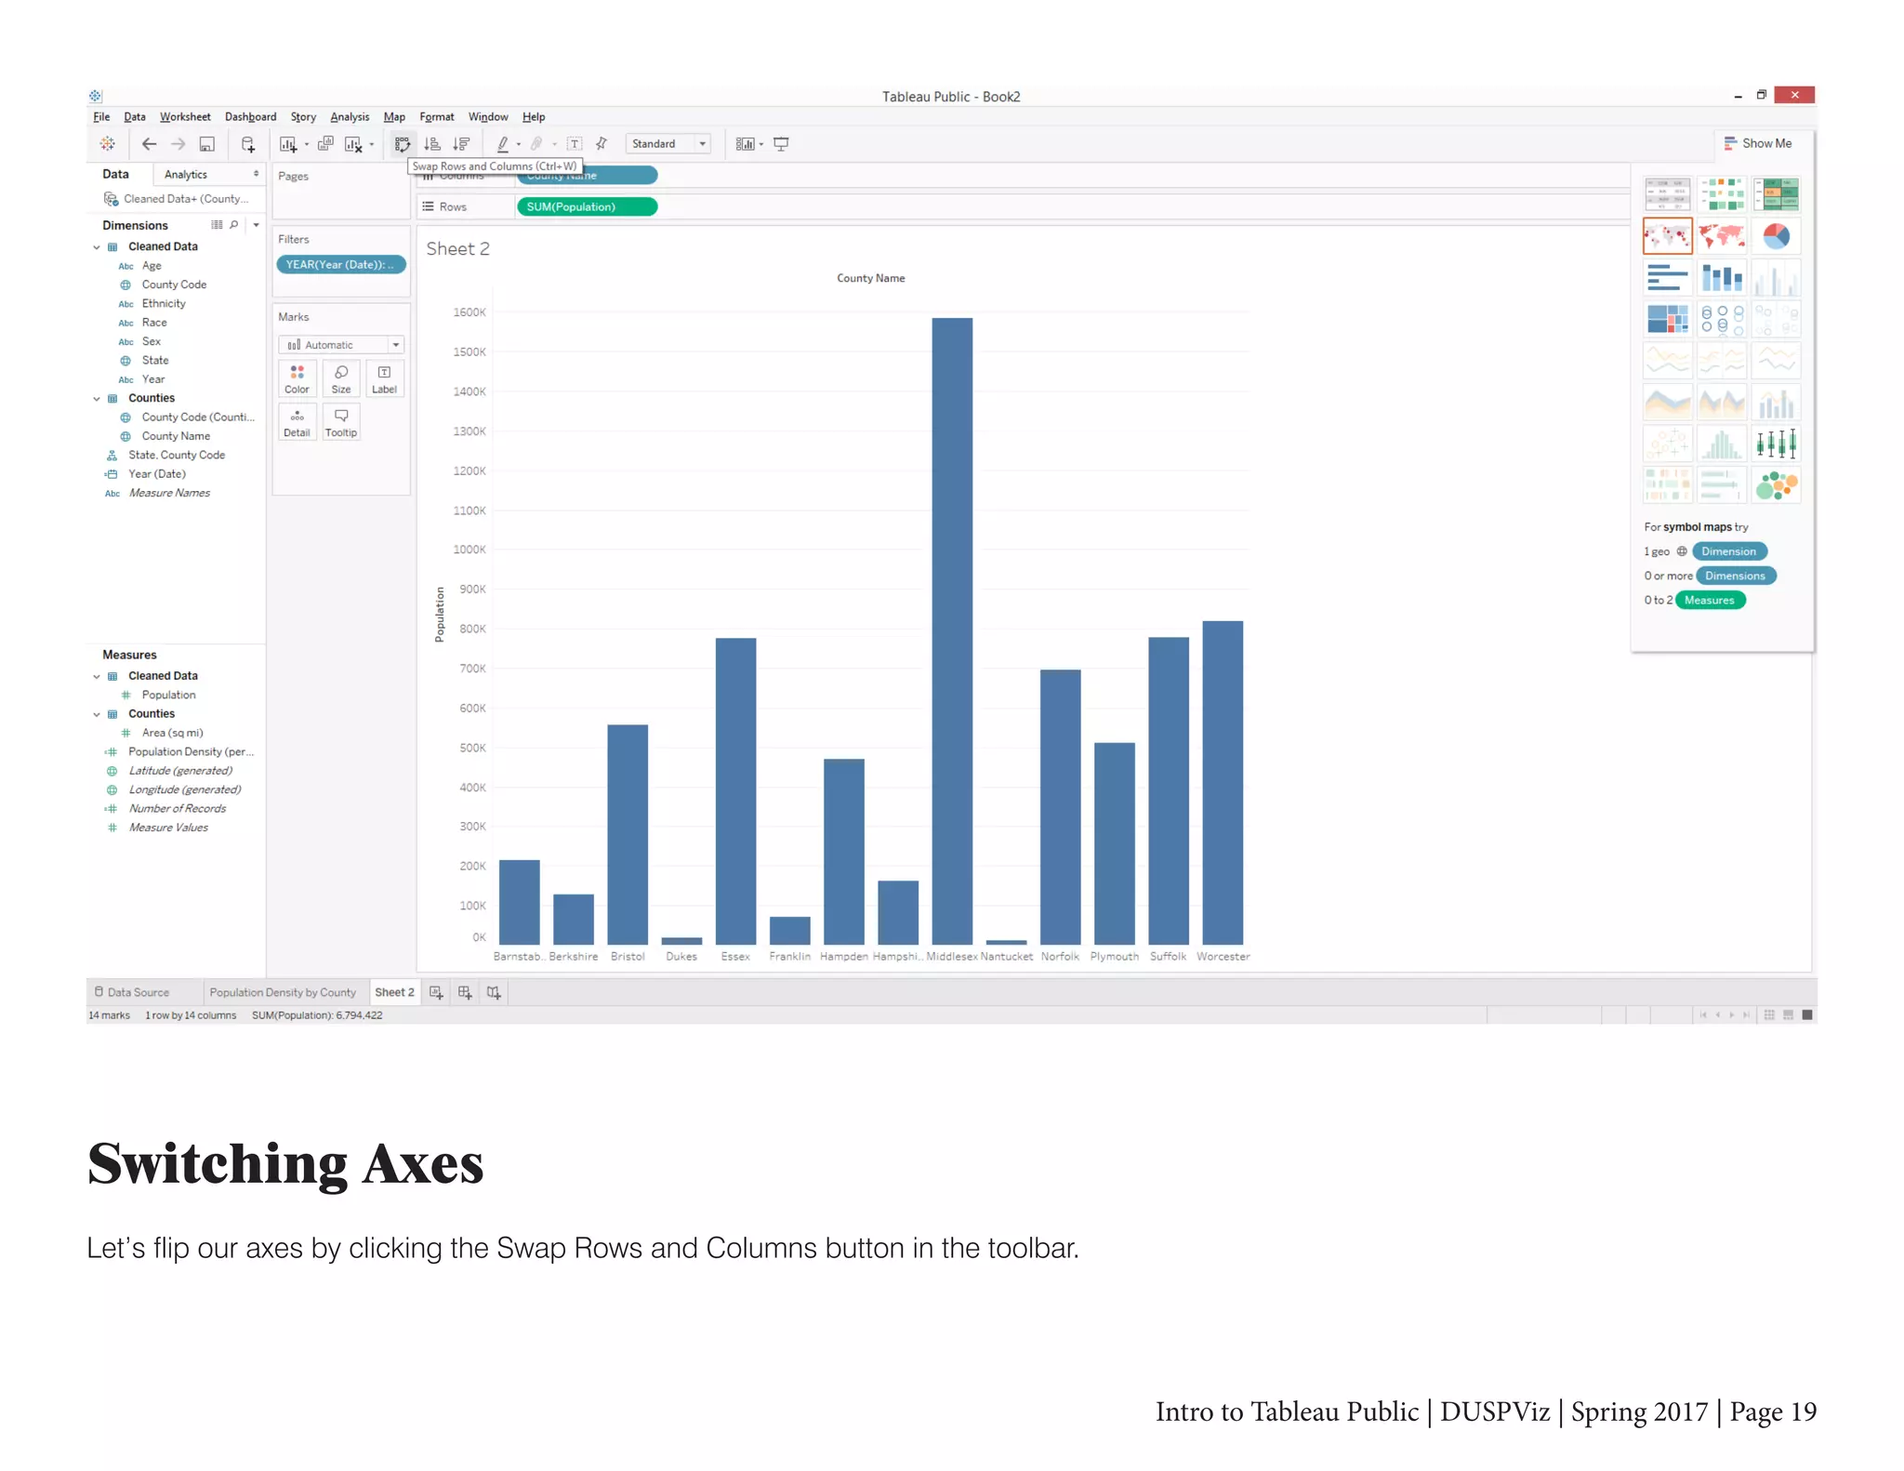
Task: Select the symbol map in Show Me
Action: tap(1667, 236)
